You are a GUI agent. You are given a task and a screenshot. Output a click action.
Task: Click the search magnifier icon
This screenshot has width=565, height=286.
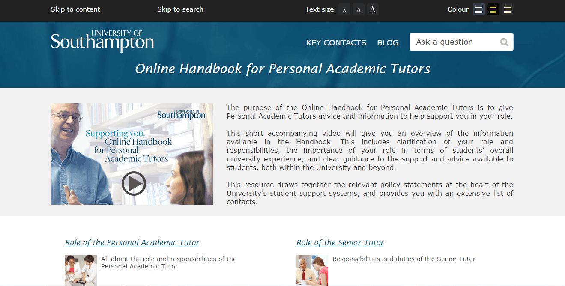click(x=504, y=42)
